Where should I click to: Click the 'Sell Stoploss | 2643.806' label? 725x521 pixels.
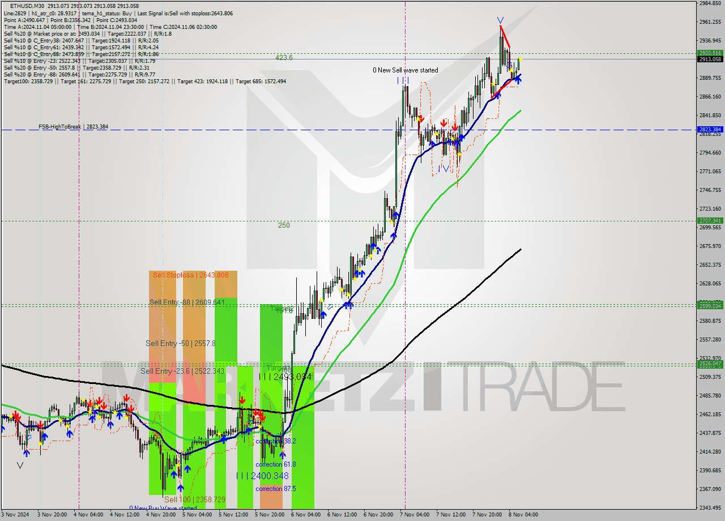click(x=191, y=275)
